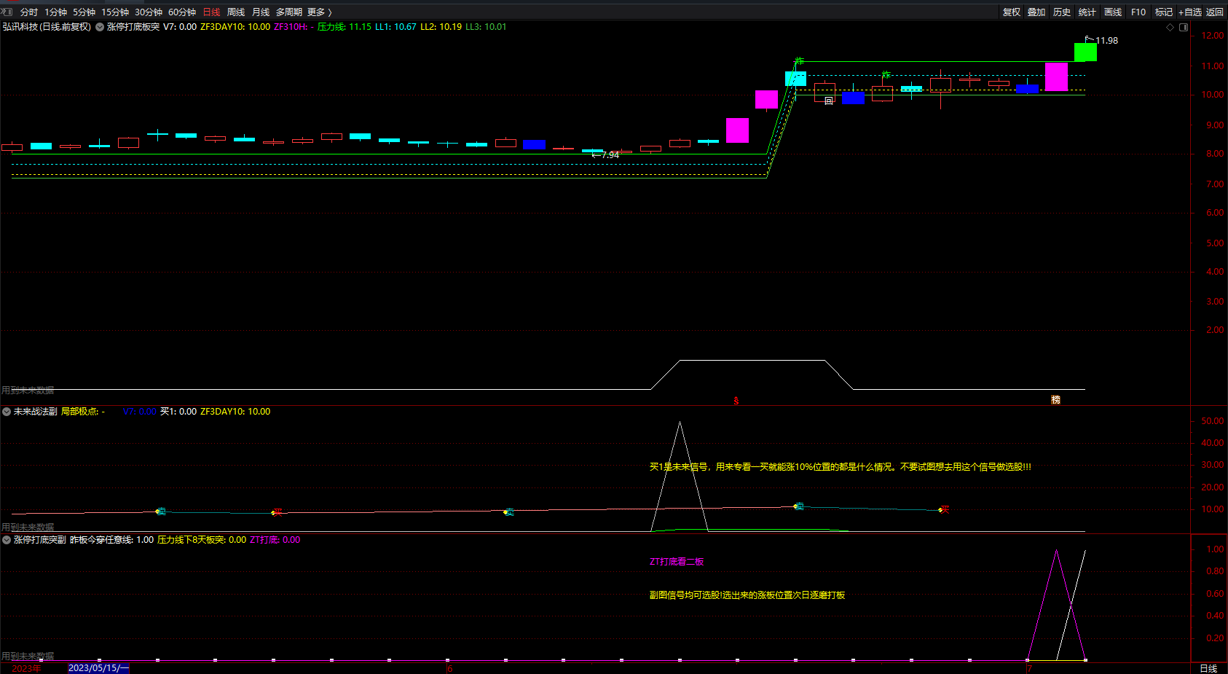Click the red $ marker under the main chart
Screen dimensions: 1228x674
coord(736,400)
